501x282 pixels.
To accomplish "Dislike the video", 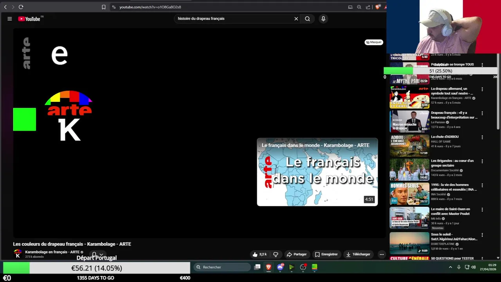I will pyautogui.click(x=276, y=254).
